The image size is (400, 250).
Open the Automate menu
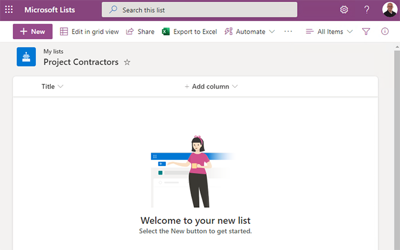[250, 31]
